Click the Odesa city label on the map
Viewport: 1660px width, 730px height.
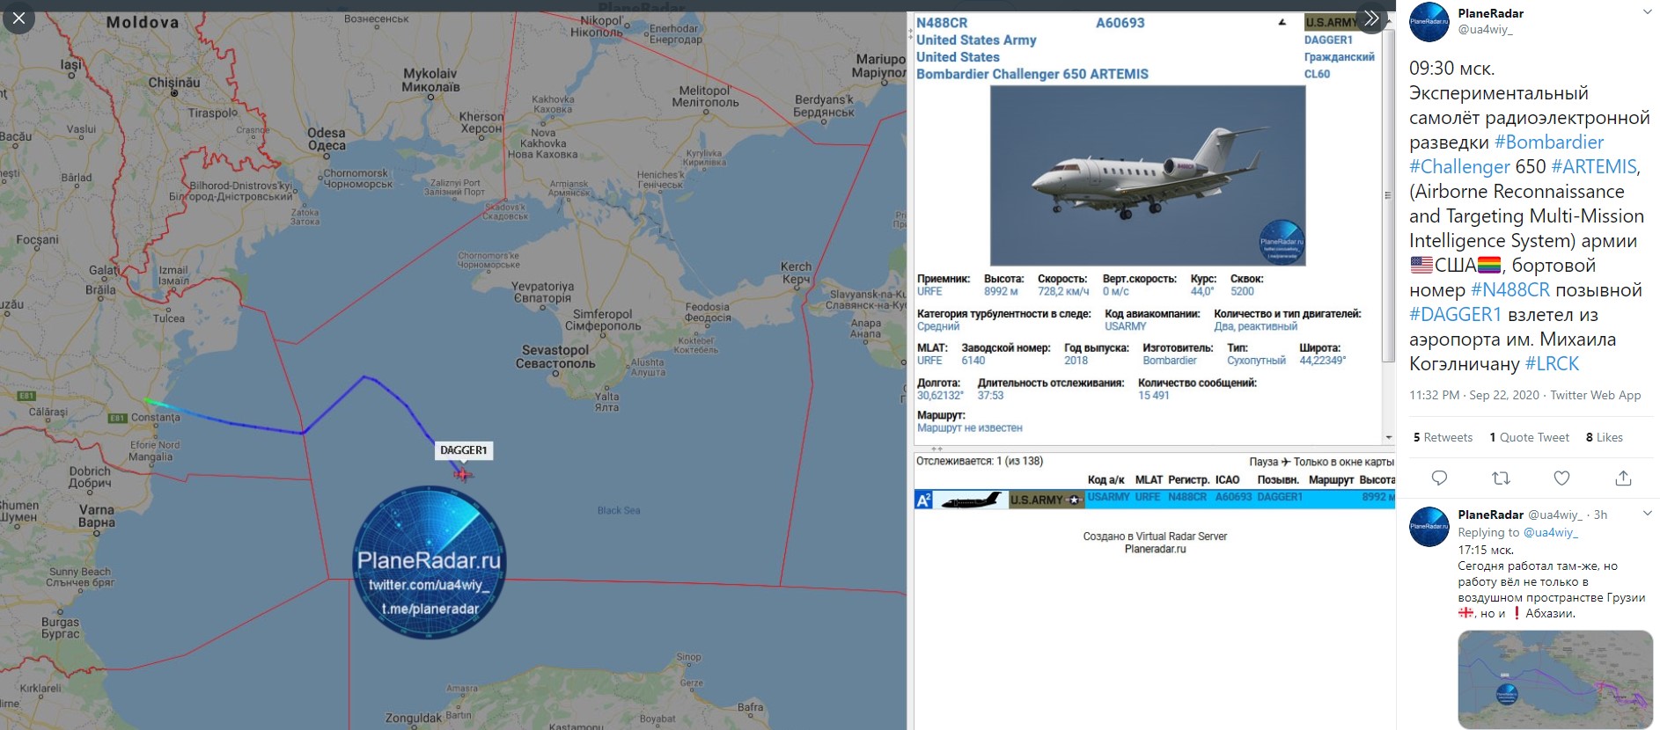pyautogui.click(x=327, y=139)
